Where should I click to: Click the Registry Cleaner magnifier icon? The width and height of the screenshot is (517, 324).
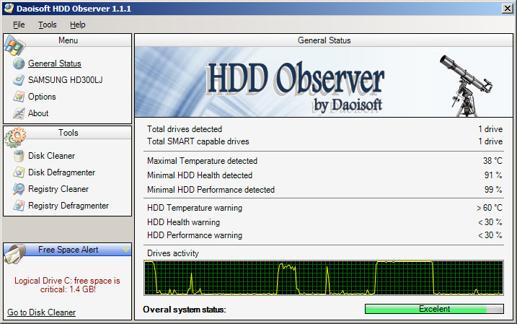[19, 189]
